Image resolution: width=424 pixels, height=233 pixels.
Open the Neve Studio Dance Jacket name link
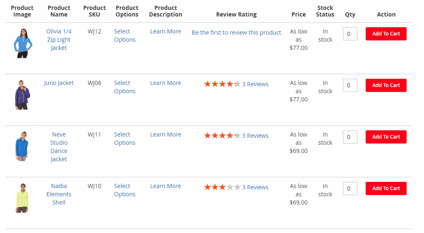(59, 147)
